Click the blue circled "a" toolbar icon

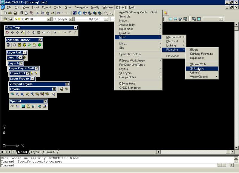click(x=80, y=13)
